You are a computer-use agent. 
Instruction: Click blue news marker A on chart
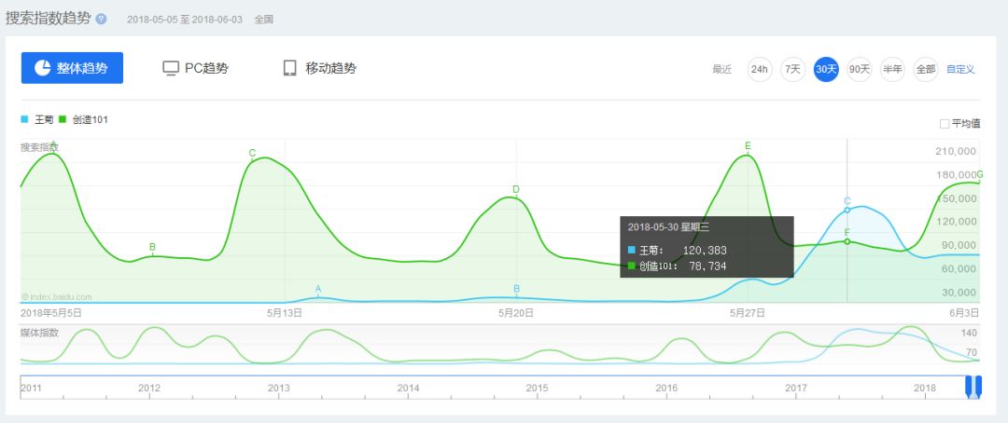coord(317,290)
